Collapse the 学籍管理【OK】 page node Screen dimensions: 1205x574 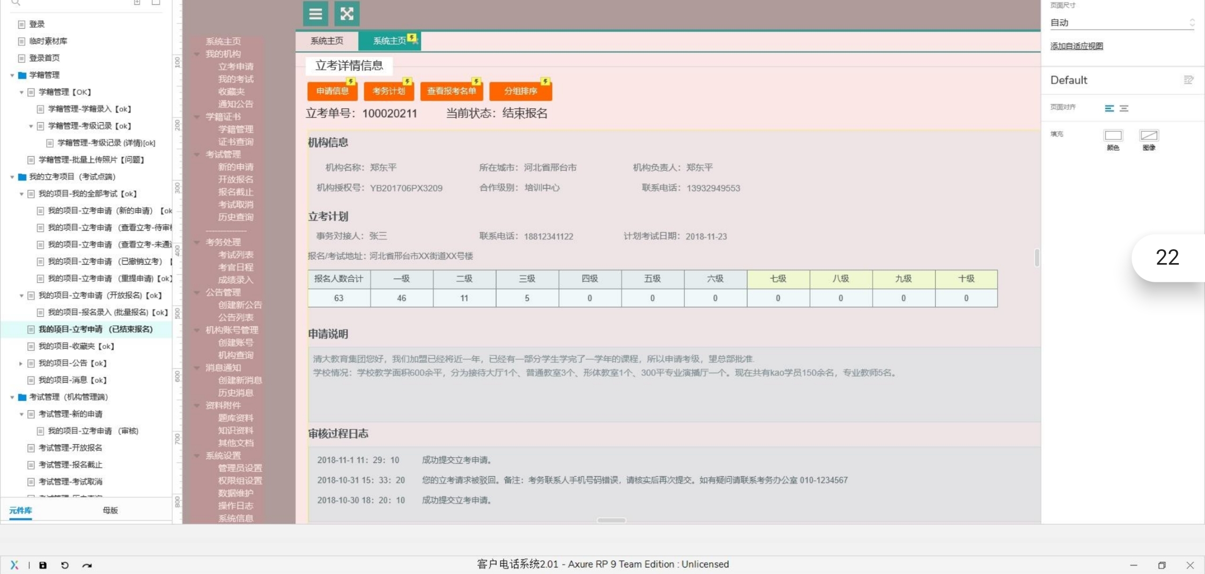[21, 92]
